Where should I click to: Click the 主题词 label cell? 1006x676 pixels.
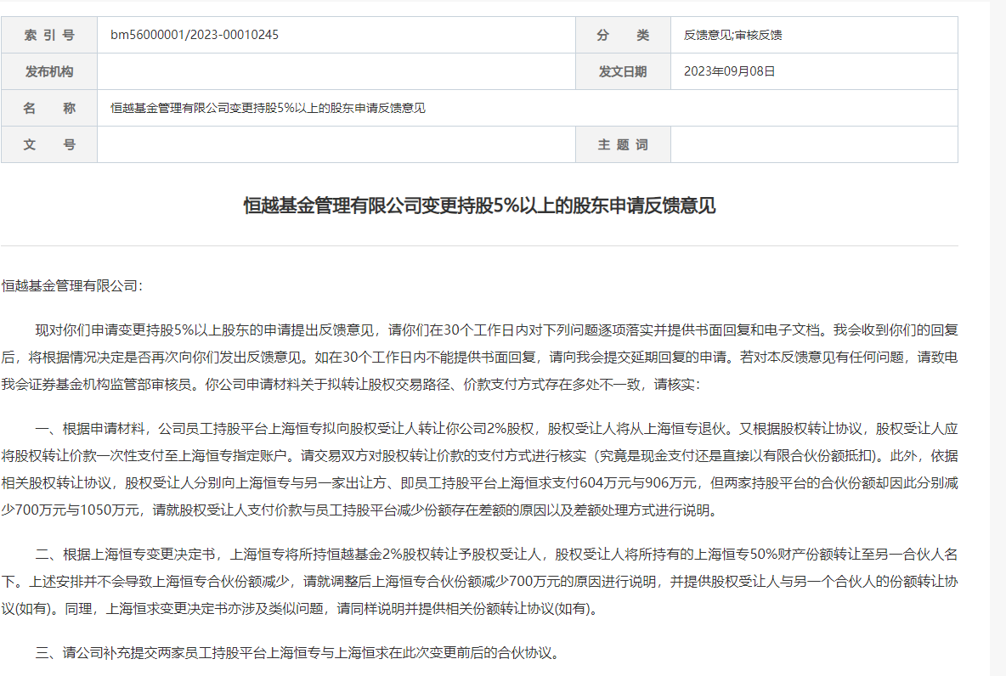click(623, 144)
